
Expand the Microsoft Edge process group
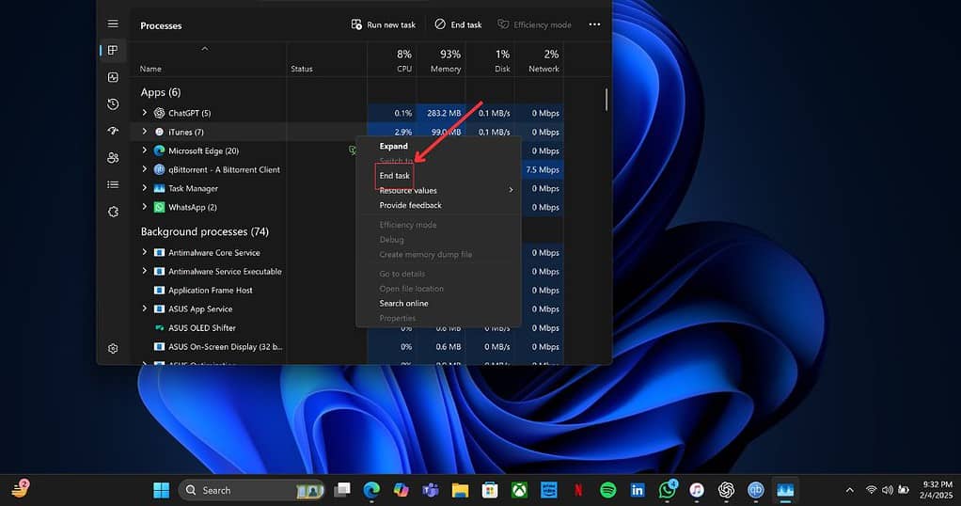[145, 150]
